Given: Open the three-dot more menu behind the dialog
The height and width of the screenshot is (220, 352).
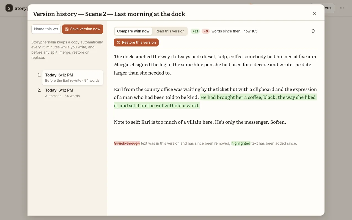Looking at the screenshot, I should [342, 8].
